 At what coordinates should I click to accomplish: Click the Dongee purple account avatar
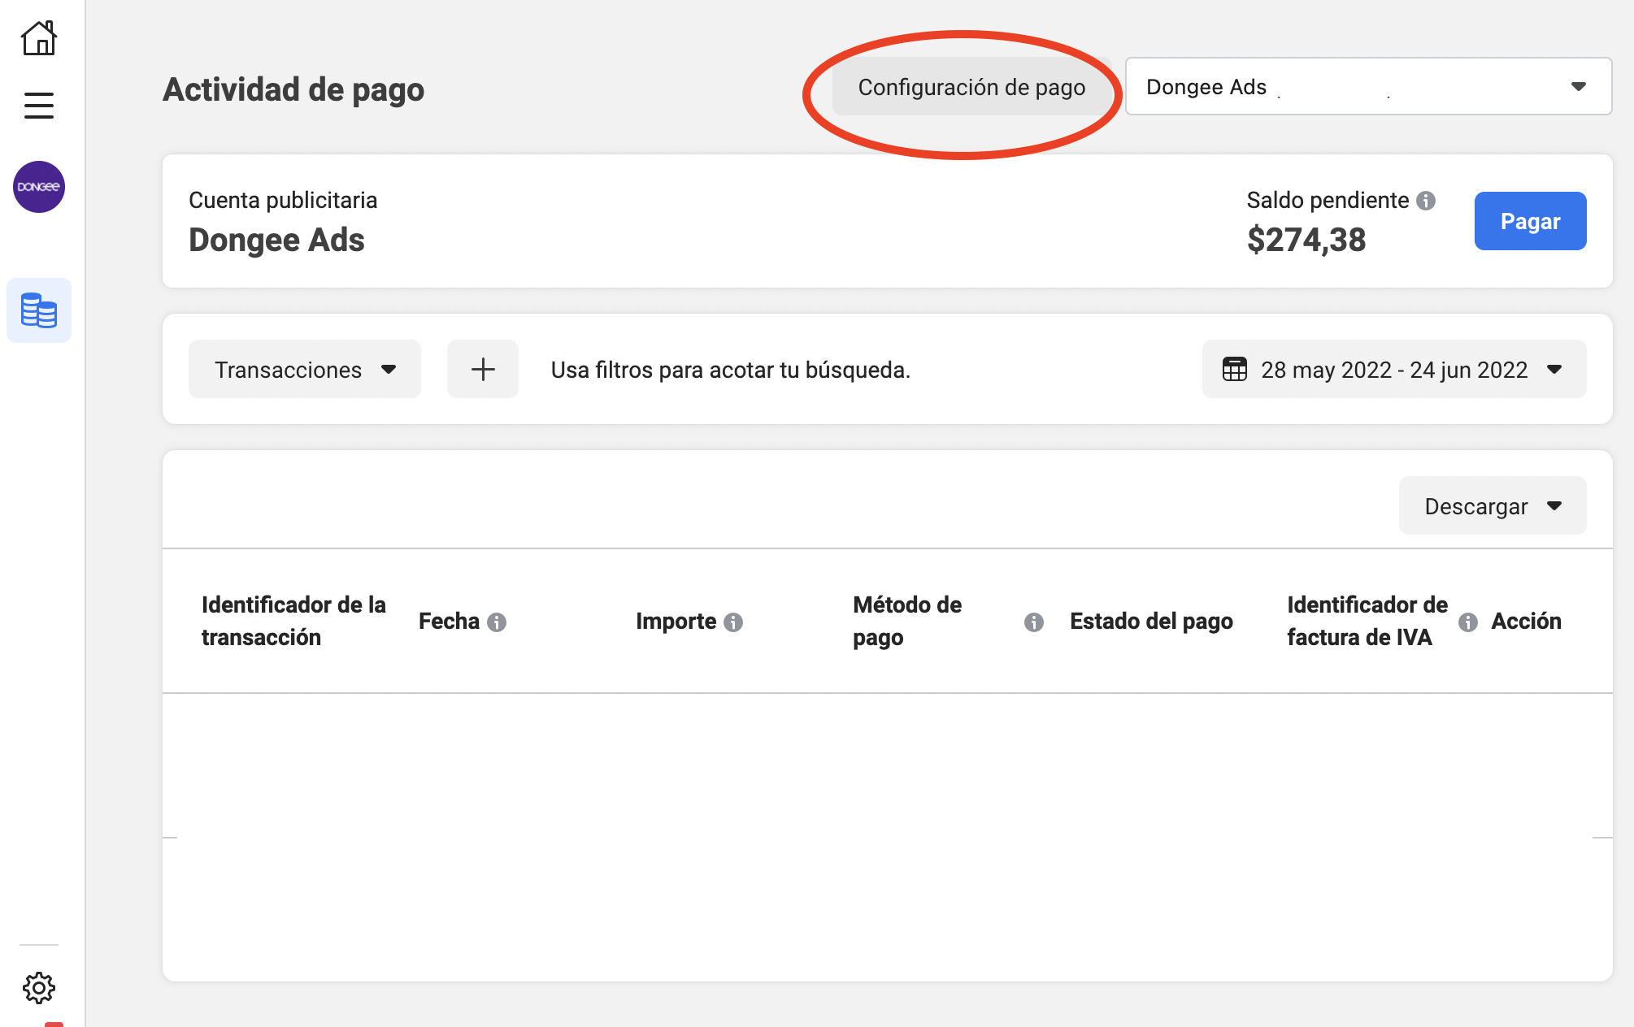pos(39,187)
